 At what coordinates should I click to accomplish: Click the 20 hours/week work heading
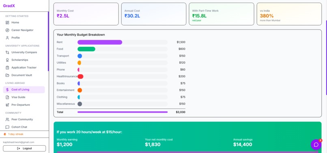pos(89,132)
